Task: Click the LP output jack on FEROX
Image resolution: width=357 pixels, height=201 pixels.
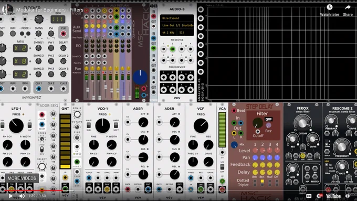Action: click(x=307, y=168)
